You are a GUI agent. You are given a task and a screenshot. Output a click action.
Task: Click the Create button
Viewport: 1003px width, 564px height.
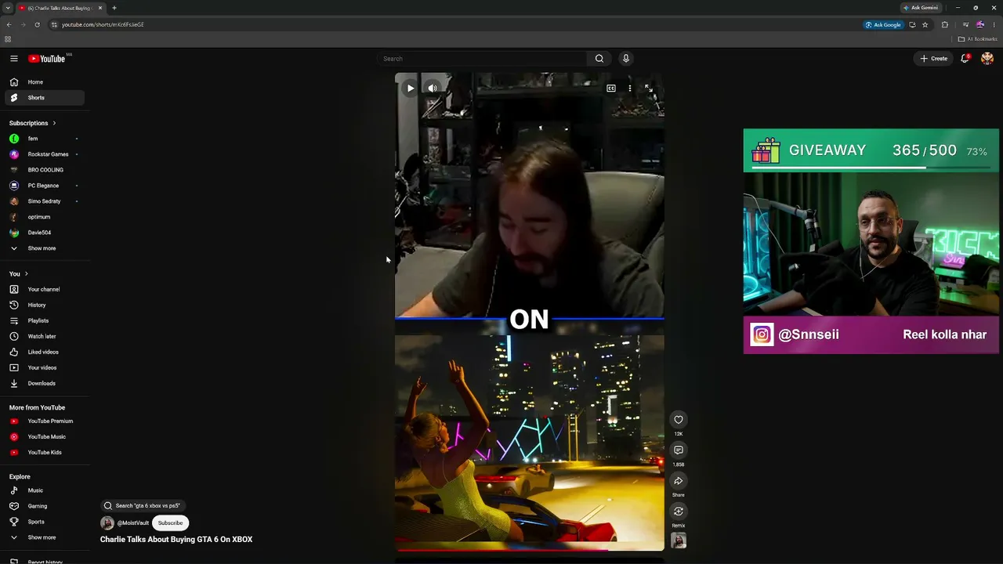click(934, 59)
